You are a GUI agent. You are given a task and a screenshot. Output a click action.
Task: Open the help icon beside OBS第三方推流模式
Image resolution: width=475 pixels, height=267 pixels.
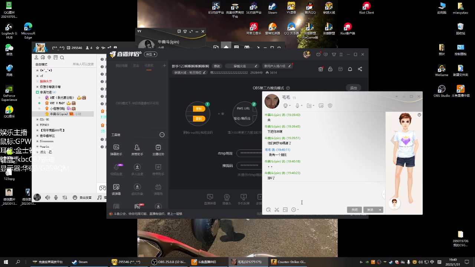point(288,88)
